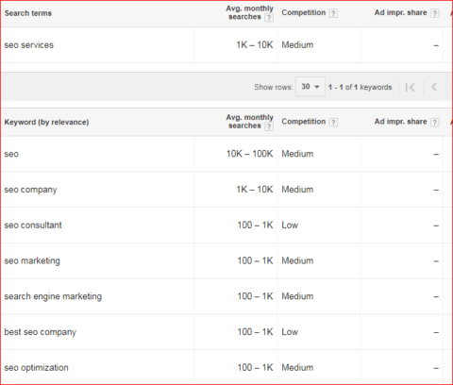Viewport: 453px width, 385px height.
Task: Go to first page of keywords
Action: pyautogui.click(x=411, y=87)
